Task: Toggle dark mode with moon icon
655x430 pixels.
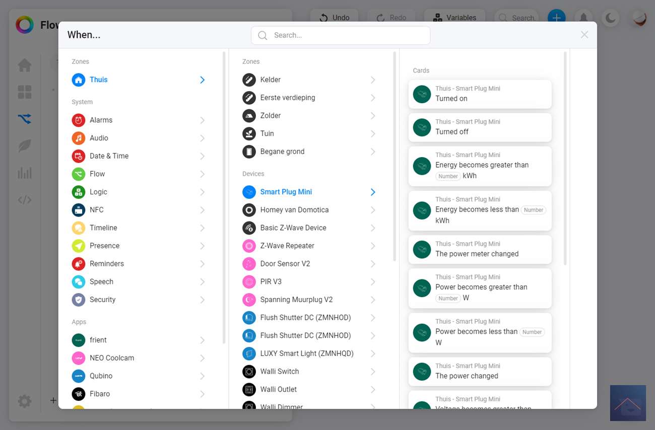Action: pyautogui.click(x=611, y=18)
